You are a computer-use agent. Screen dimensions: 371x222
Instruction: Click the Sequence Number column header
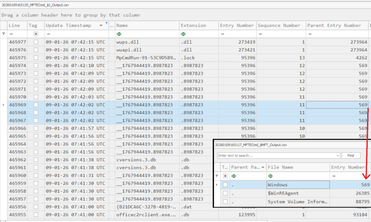pos(279,25)
